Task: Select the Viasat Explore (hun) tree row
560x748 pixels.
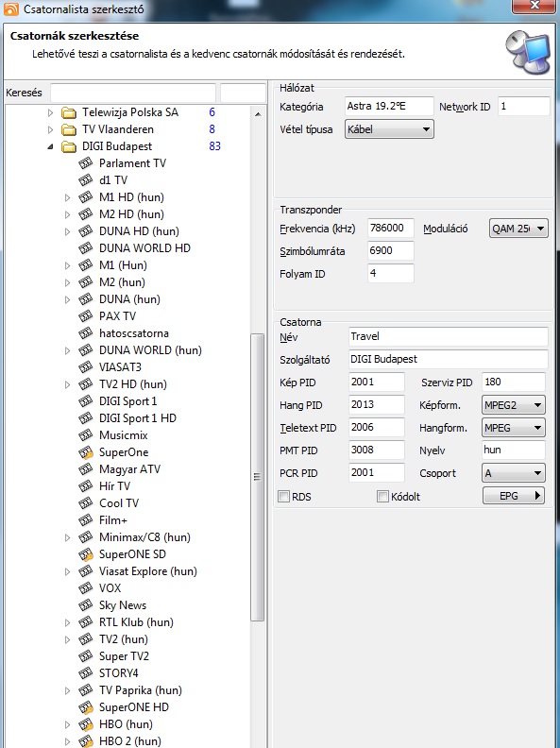Action: coord(148,571)
